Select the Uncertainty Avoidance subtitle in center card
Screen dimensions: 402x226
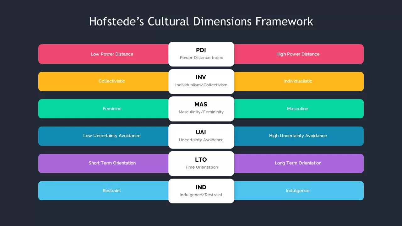201,140
